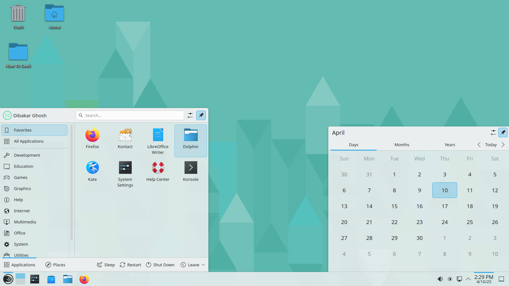Switch the calendar to Months view
The image size is (509, 286).
pyautogui.click(x=401, y=145)
